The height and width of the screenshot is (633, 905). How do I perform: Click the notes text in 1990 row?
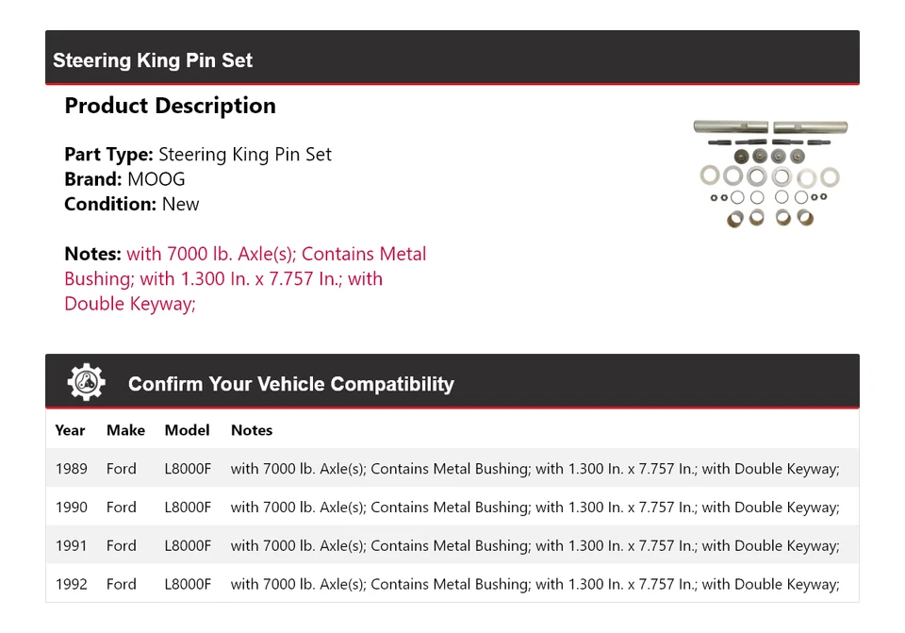coord(535,508)
